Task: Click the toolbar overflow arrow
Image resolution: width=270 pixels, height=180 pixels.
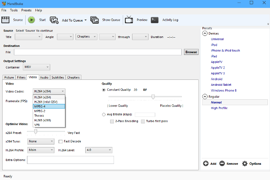Action: 268,24
